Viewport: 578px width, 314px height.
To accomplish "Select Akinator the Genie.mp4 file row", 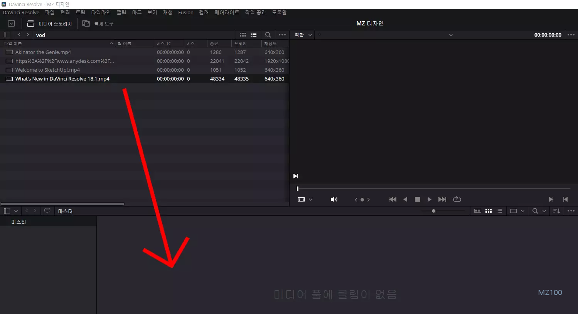I will tap(145, 52).
